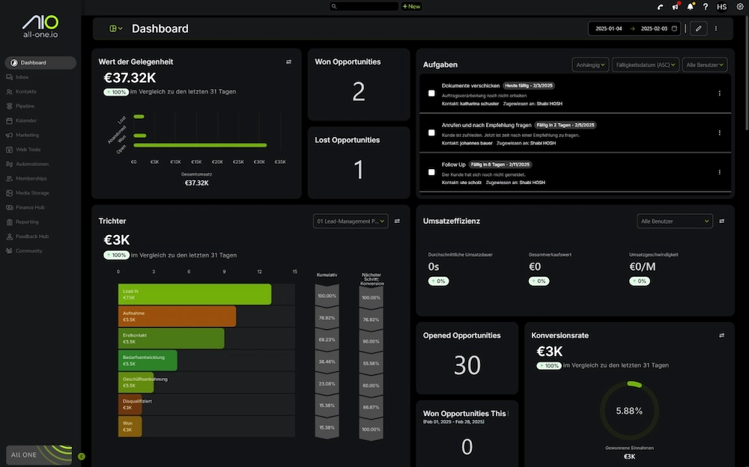Click the Finance Hub sidebar icon

coord(9,207)
